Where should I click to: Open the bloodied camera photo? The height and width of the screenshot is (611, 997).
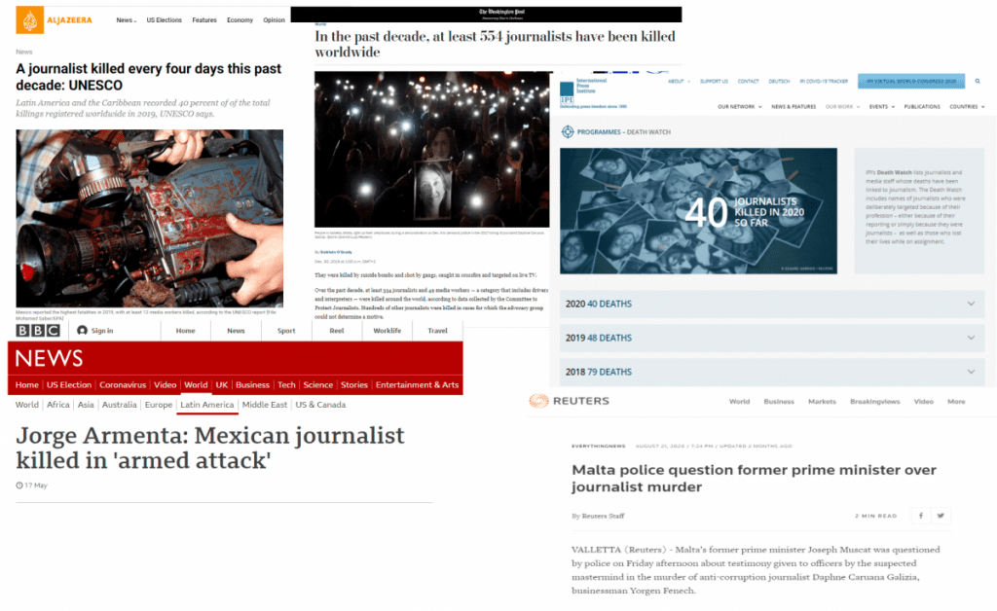[x=149, y=219]
